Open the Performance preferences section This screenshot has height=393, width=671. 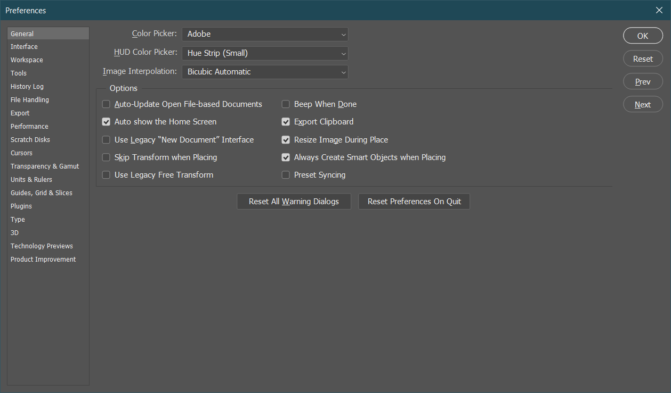pyautogui.click(x=29, y=126)
